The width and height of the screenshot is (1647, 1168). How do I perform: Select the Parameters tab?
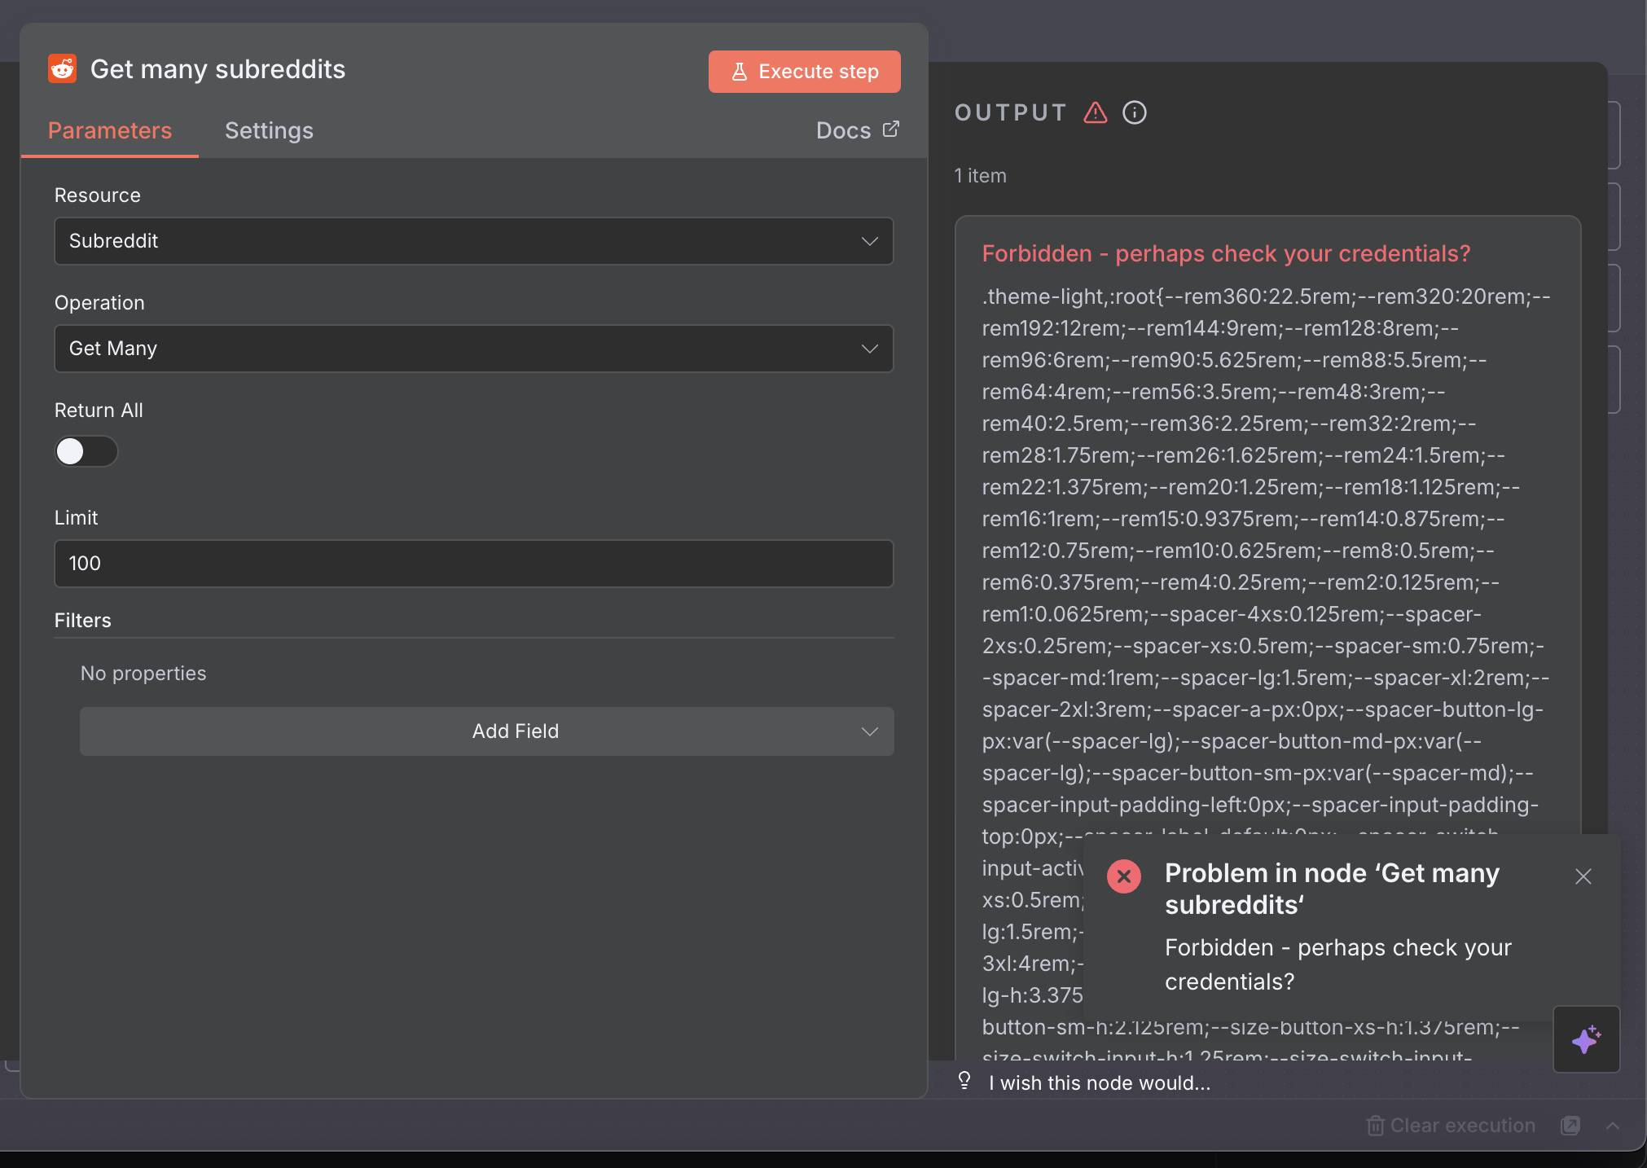[110, 130]
